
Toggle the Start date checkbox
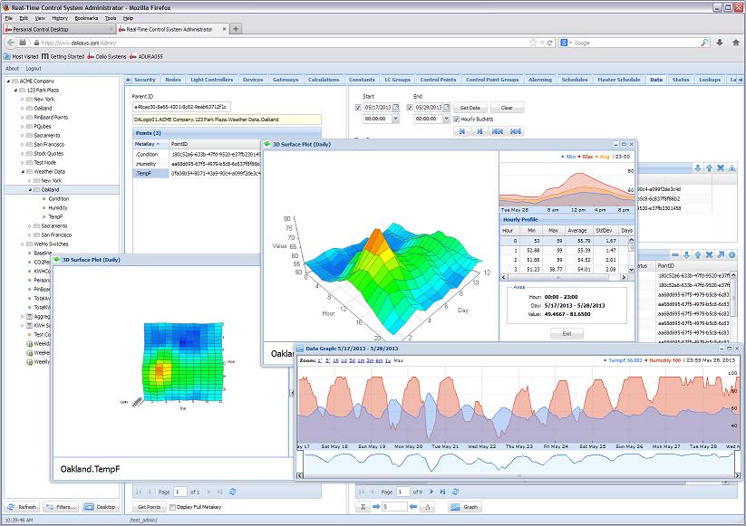[x=358, y=108]
